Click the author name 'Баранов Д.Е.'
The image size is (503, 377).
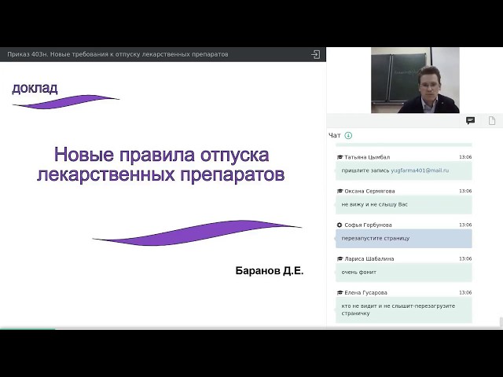[x=270, y=271]
